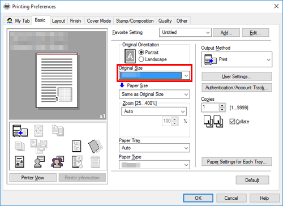Click the account track group icon

57,162
